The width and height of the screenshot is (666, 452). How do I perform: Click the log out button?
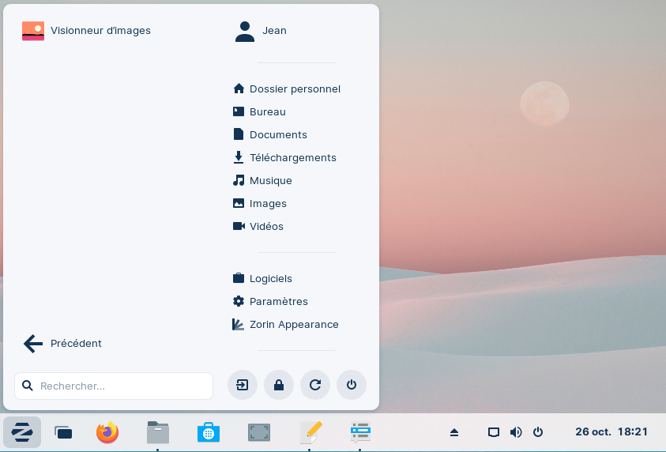(243, 385)
